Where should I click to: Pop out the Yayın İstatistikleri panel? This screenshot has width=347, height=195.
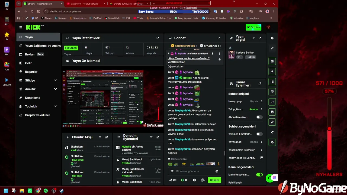tap(158, 38)
